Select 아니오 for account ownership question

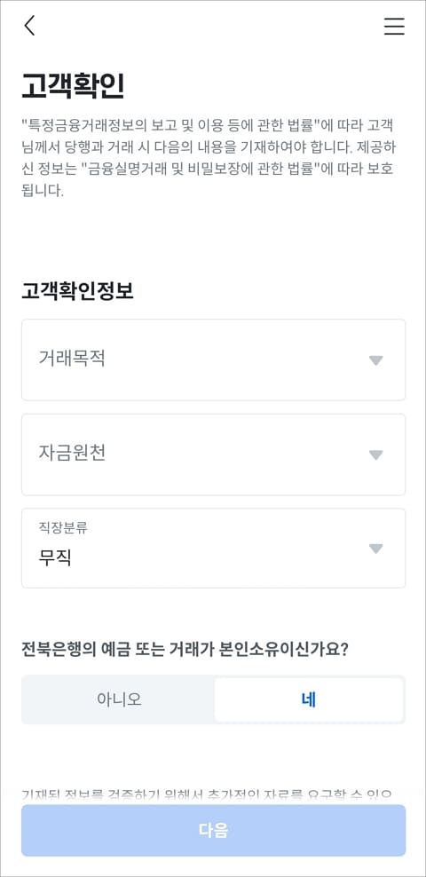pos(119,699)
